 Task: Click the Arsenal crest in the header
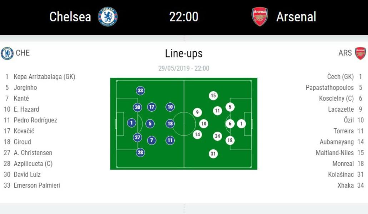[260, 17]
